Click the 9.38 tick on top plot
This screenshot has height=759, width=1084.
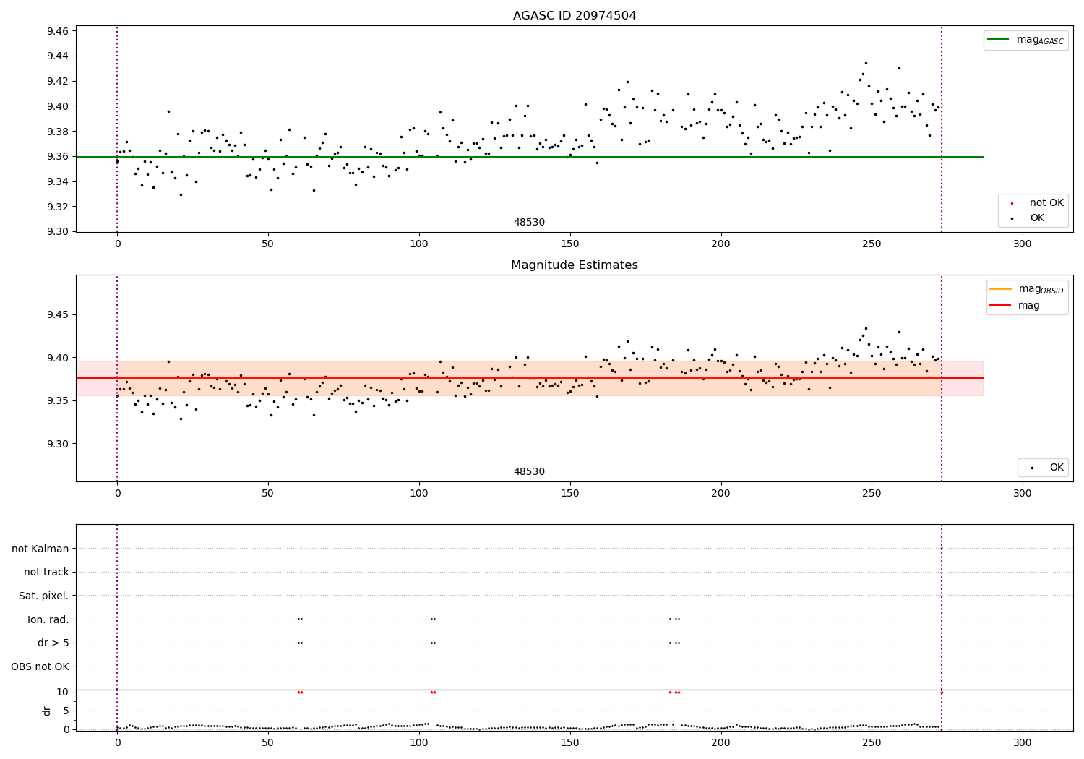(x=59, y=132)
